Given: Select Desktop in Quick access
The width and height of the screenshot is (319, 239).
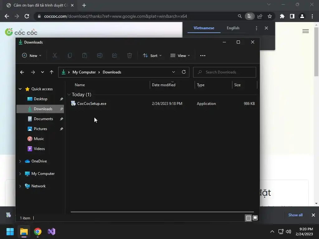Looking at the screenshot, I should click(x=40, y=99).
